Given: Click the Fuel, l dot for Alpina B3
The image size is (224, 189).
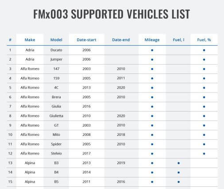Looking at the screenshot, I should pyautogui.click(x=178, y=163).
